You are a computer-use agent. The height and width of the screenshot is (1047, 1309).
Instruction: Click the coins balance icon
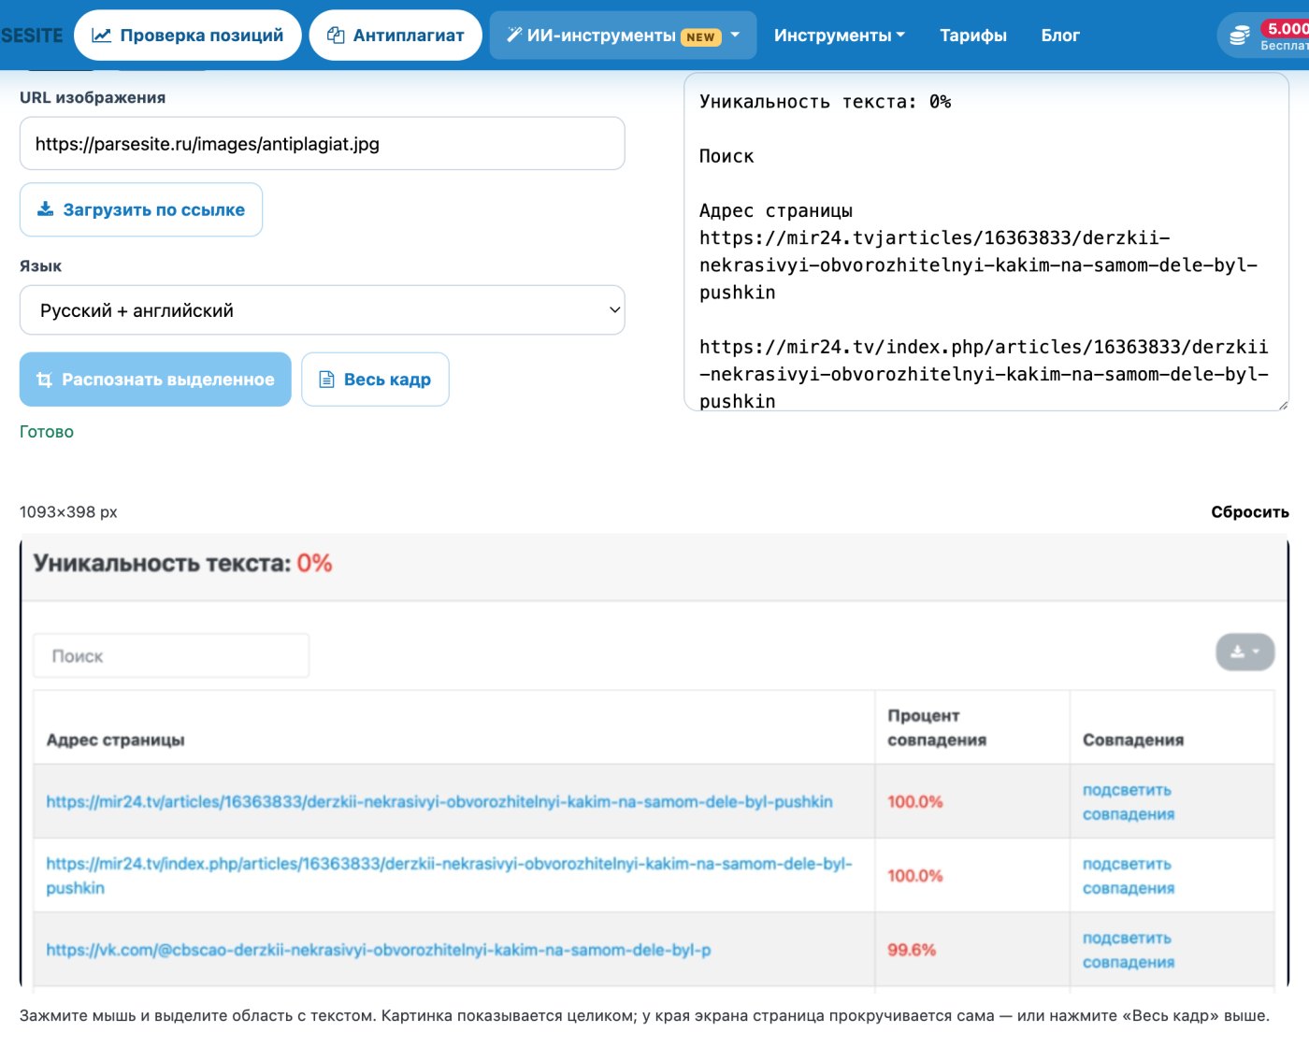[x=1240, y=36]
